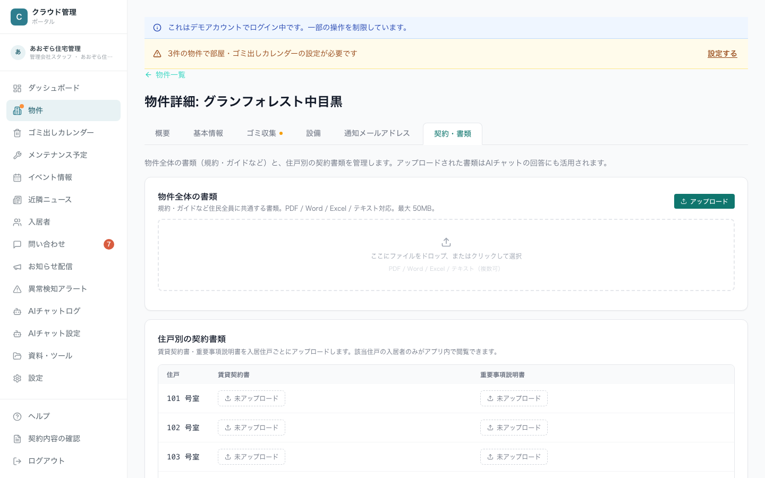Click the 問い合わせ chat bubble icon

[x=18, y=244]
